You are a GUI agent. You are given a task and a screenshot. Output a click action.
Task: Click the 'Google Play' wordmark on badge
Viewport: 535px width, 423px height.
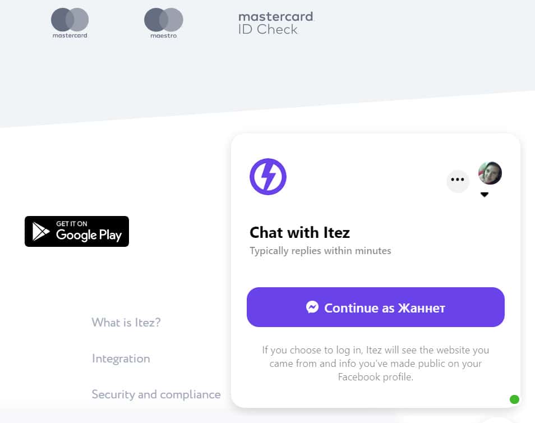click(x=89, y=235)
